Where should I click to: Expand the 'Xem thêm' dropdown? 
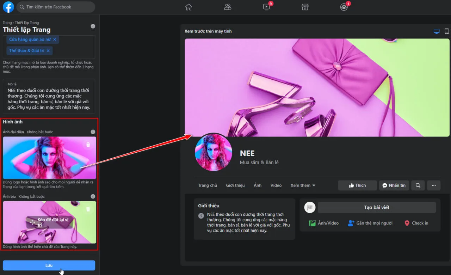pos(303,185)
